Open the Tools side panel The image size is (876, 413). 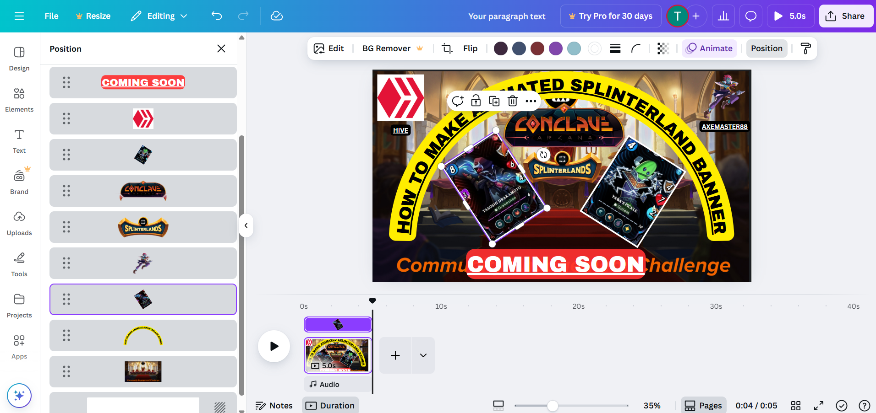pyautogui.click(x=19, y=264)
